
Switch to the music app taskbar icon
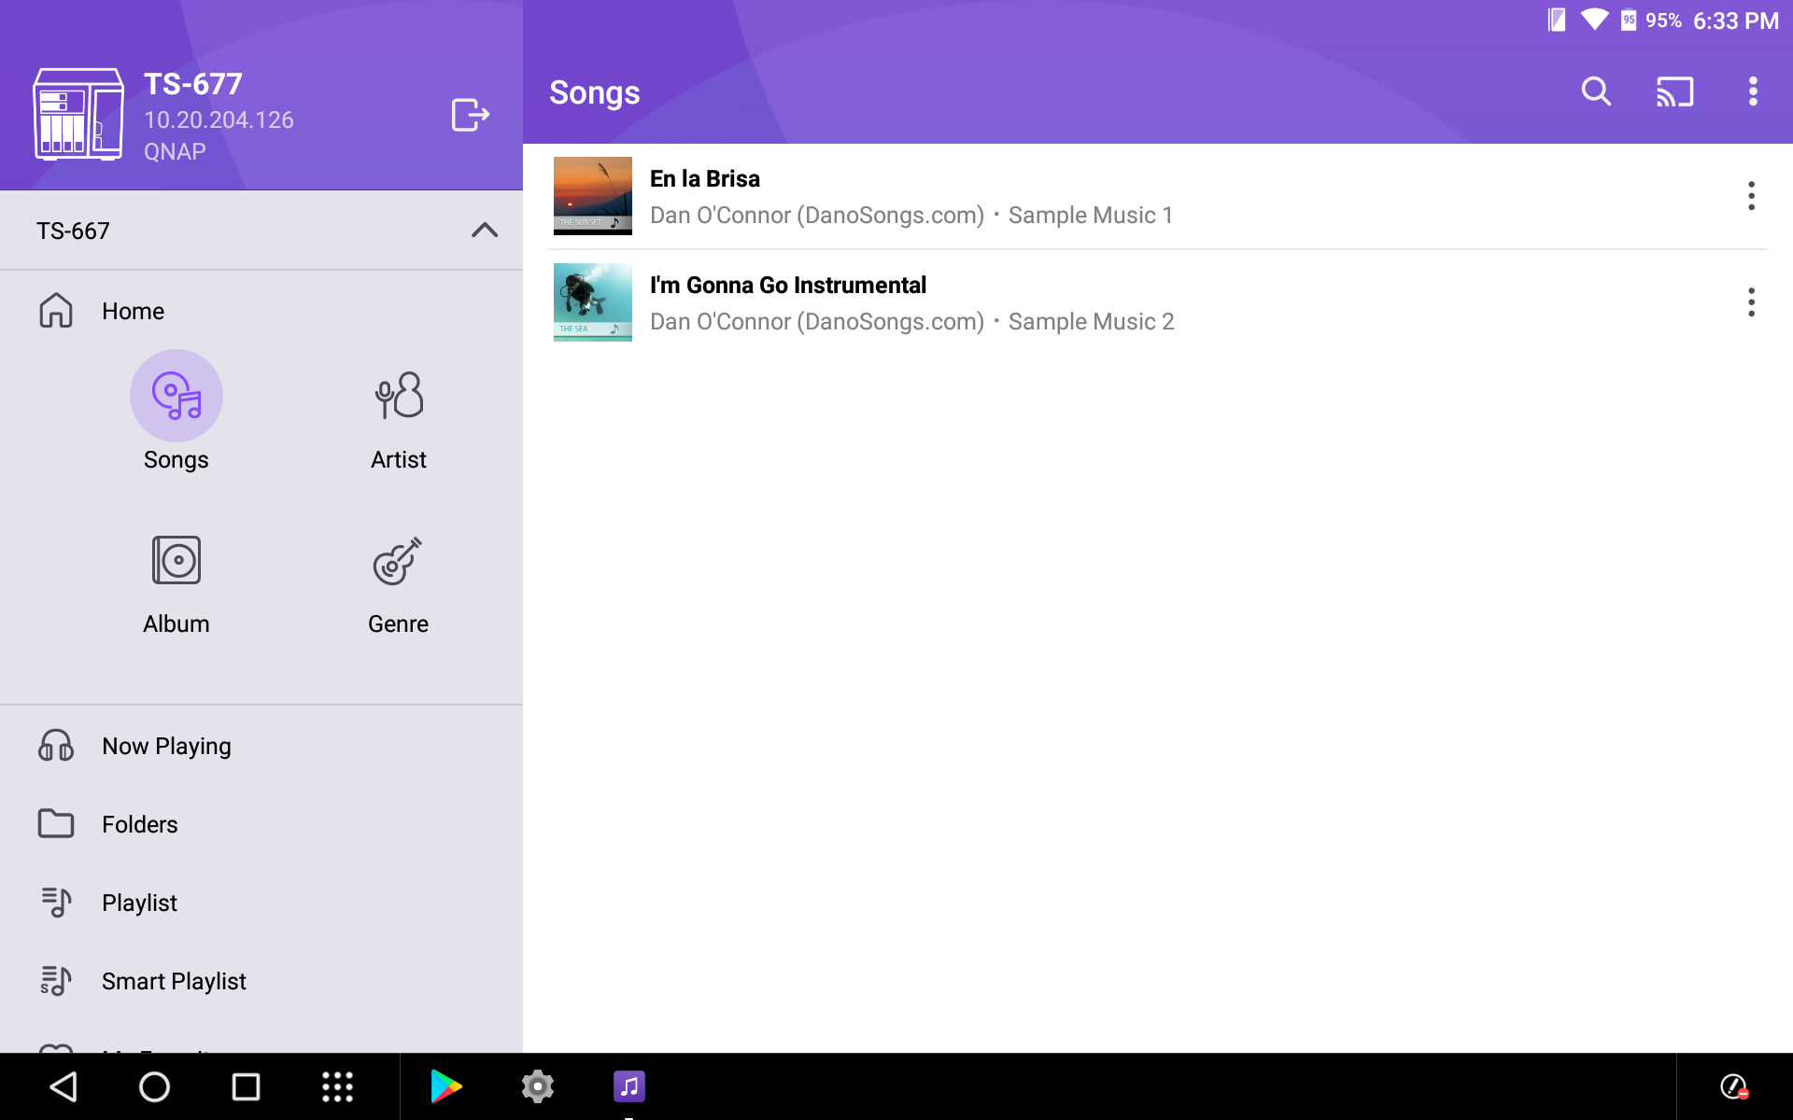click(629, 1086)
